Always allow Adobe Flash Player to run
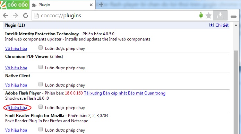Image resolution: width=241 pixels, height=134 pixels. pyautogui.click(x=41, y=107)
